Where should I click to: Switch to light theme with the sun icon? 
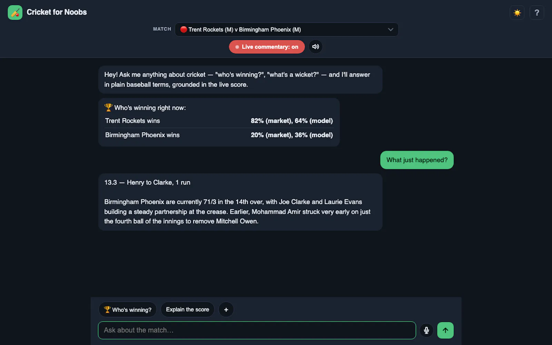pos(517,13)
